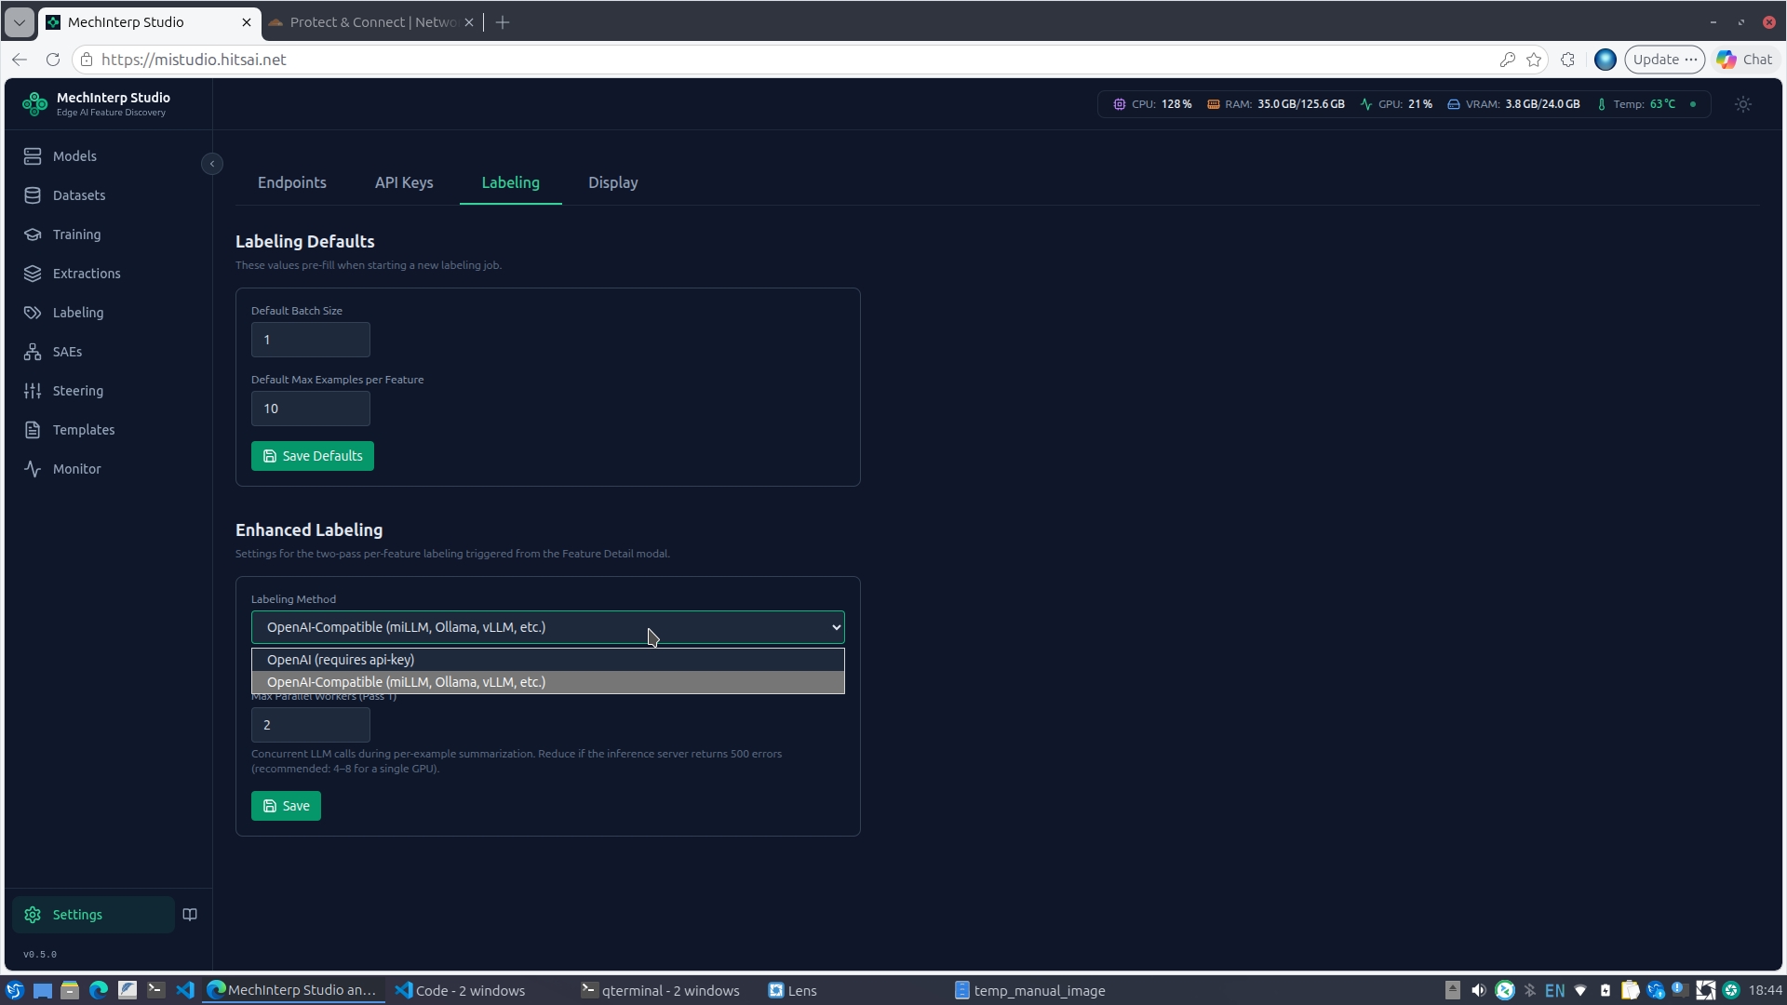Image resolution: width=1787 pixels, height=1005 pixels.
Task: Focus the Max Parallel Workers field
Action: (x=311, y=725)
